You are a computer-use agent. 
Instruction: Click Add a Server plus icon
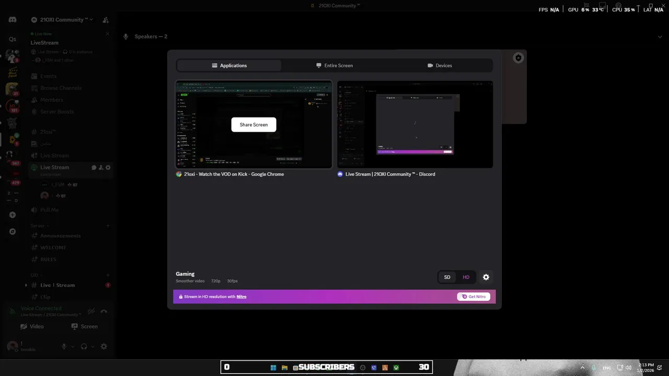click(x=13, y=215)
